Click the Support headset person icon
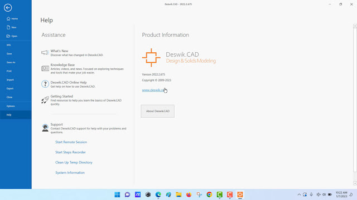This screenshot has height=200, width=357. 45,128
